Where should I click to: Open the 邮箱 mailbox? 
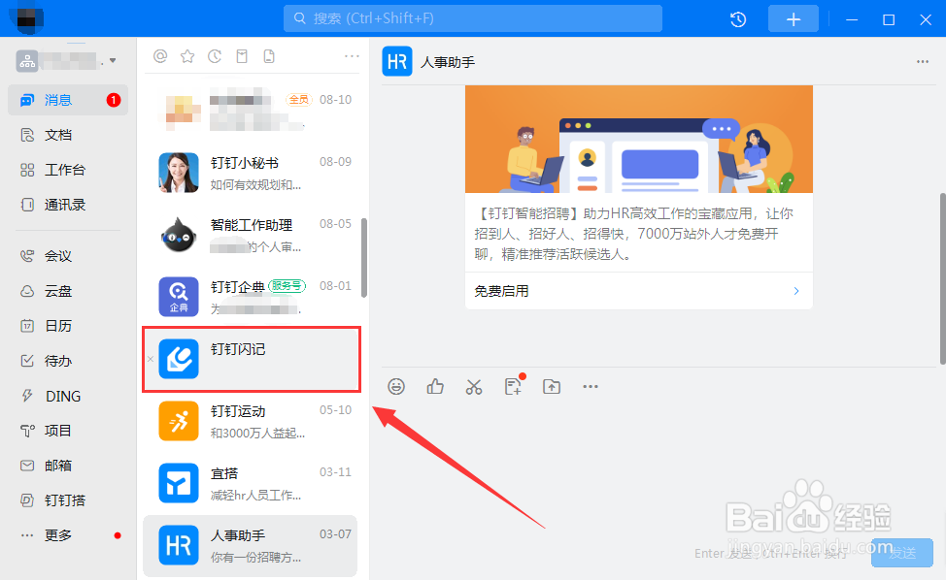click(x=68, y=466)
